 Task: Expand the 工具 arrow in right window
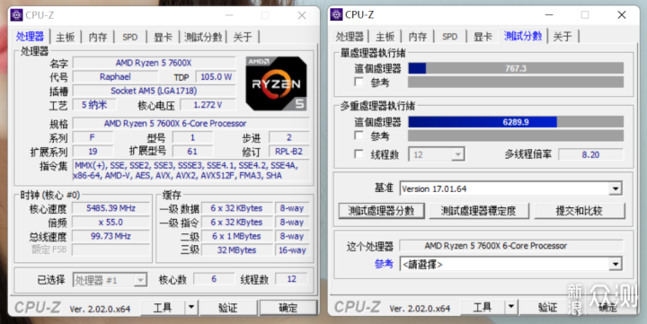[x=510, y=307]
